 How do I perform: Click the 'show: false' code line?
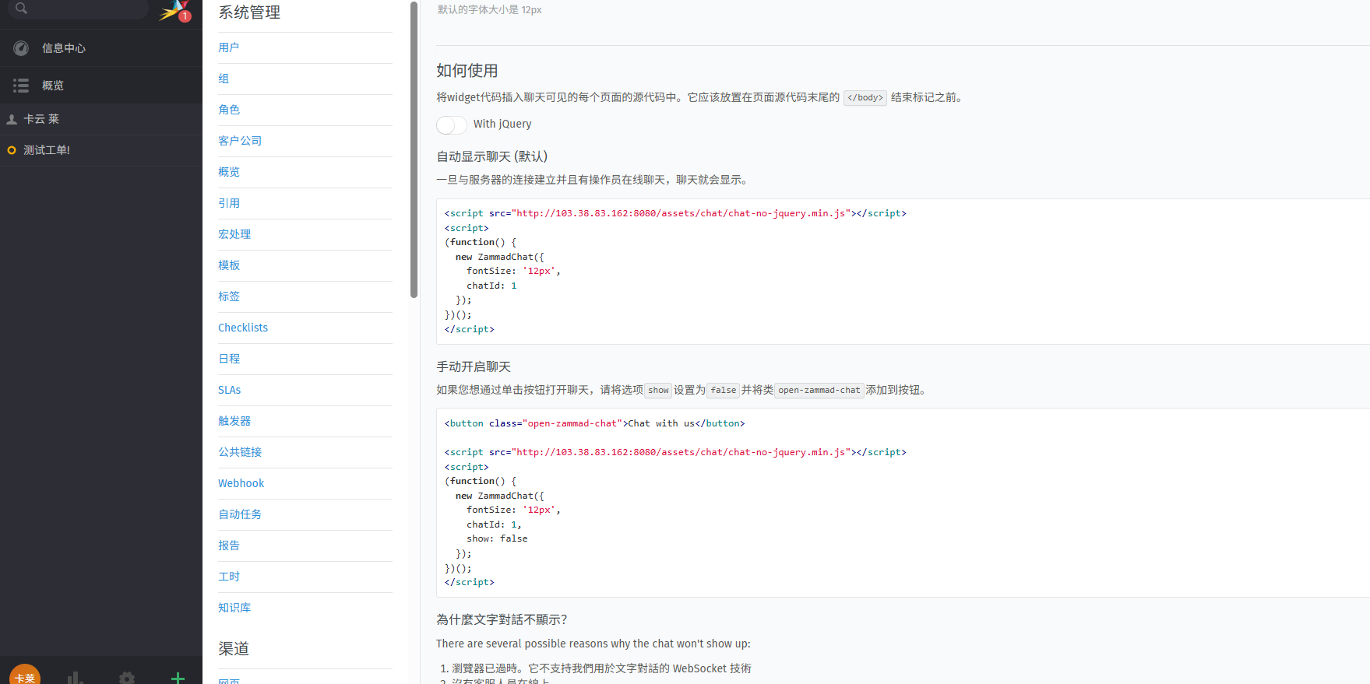coord(497,538)
